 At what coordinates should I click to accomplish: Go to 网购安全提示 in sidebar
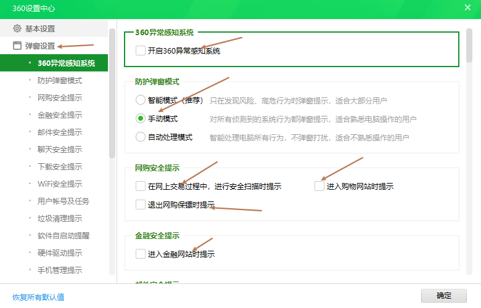coord(60,97)
